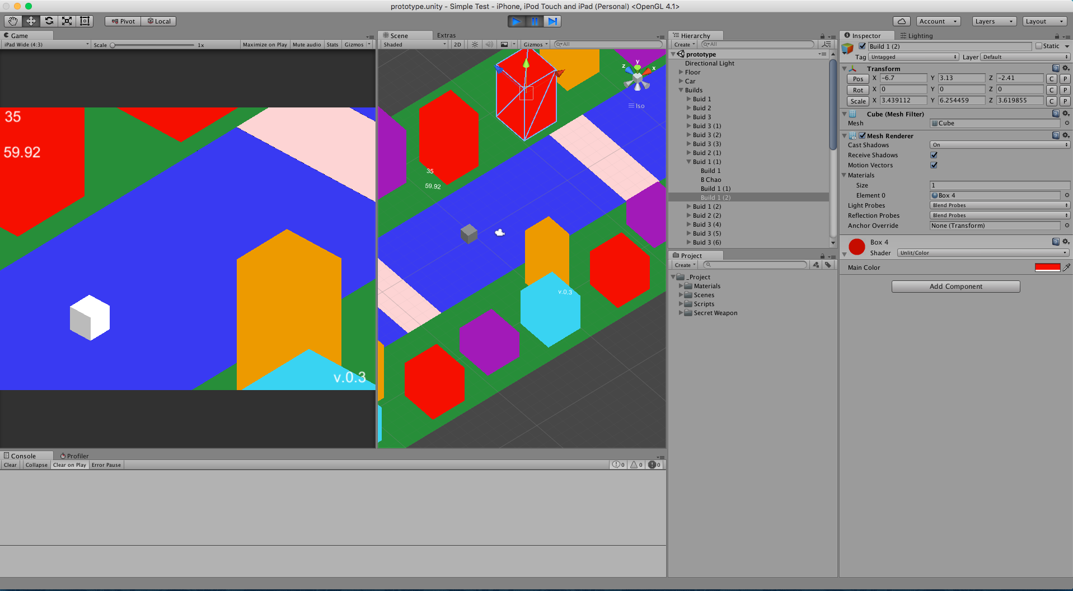Toggle scene lighting sun icon

[x=475, y=45]
